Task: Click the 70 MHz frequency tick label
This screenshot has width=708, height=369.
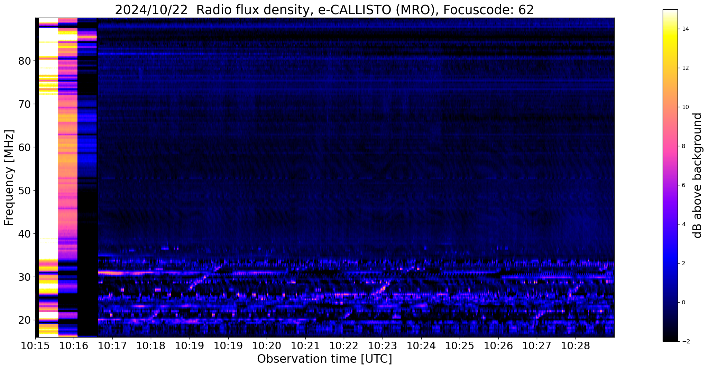Action: coord(24,104)
